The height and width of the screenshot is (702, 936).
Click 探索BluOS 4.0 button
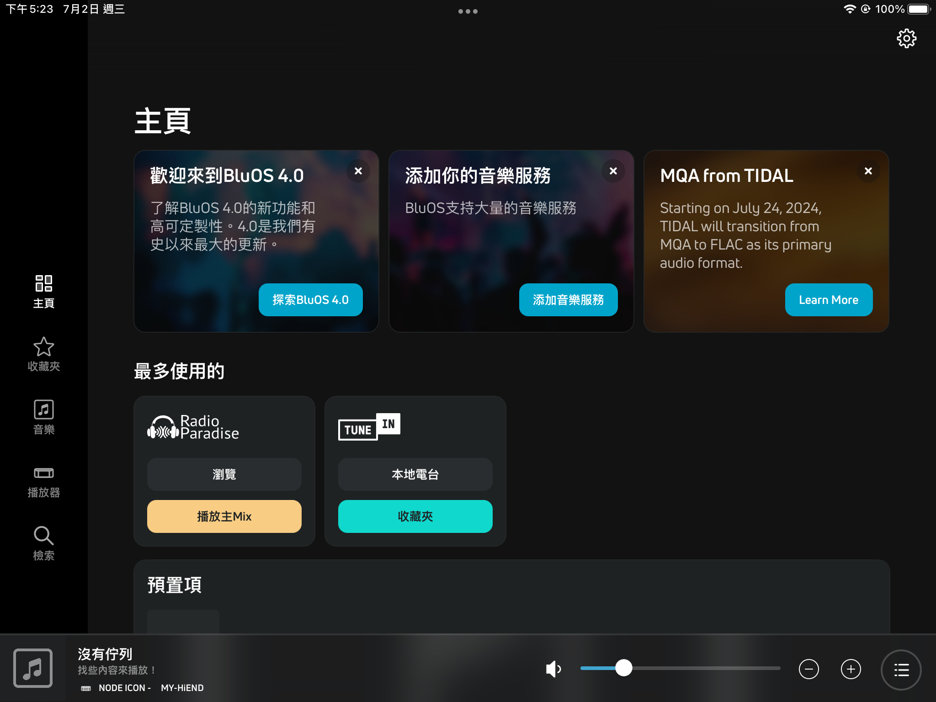311,300
